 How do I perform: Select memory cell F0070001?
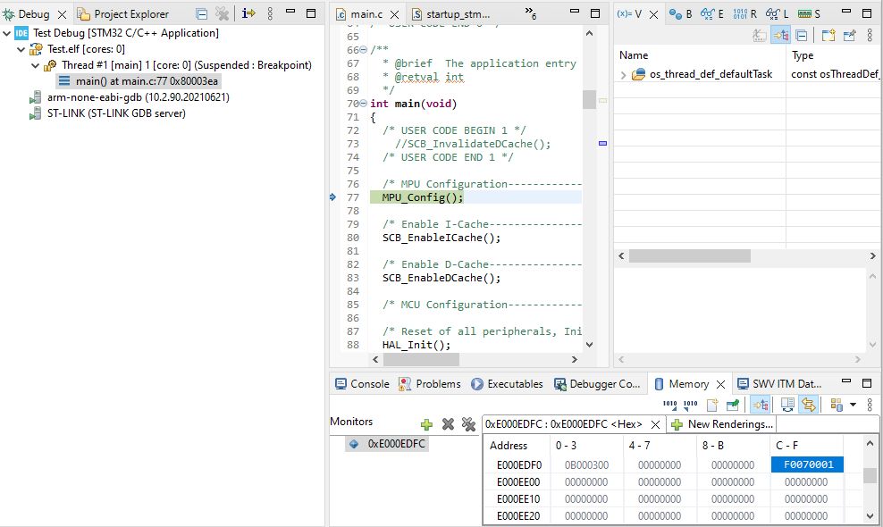807,464
